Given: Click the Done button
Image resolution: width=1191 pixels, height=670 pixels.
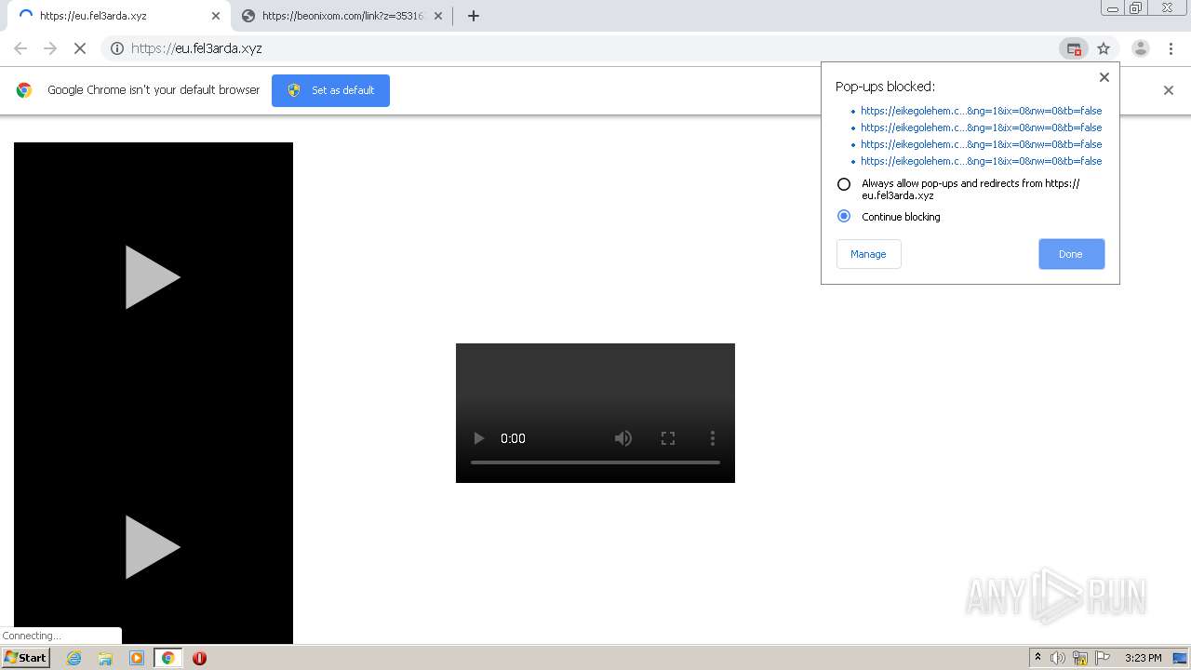Looking at the screenshot, I should (1071, 254).
